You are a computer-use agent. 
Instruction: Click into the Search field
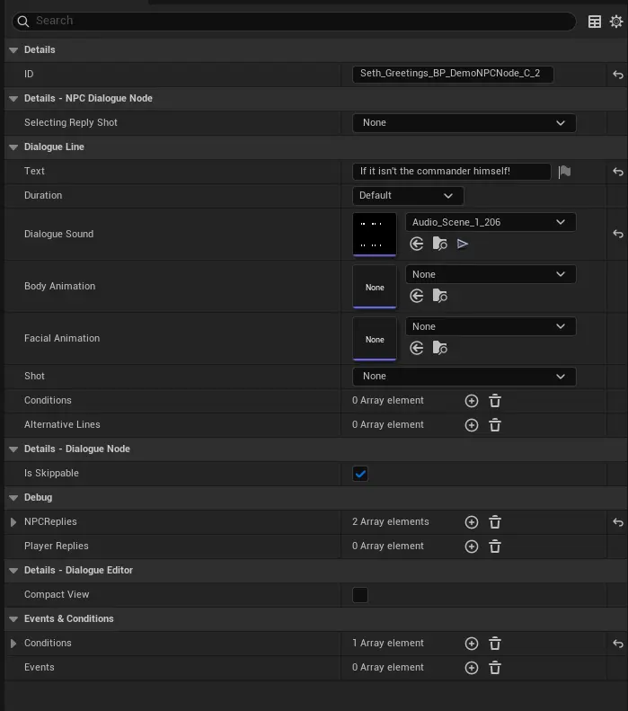(294, 21)
